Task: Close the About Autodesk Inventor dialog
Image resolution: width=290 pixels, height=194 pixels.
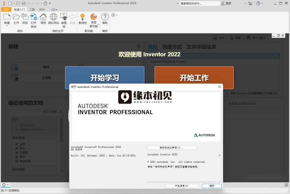Action: (x=220, y=87)
